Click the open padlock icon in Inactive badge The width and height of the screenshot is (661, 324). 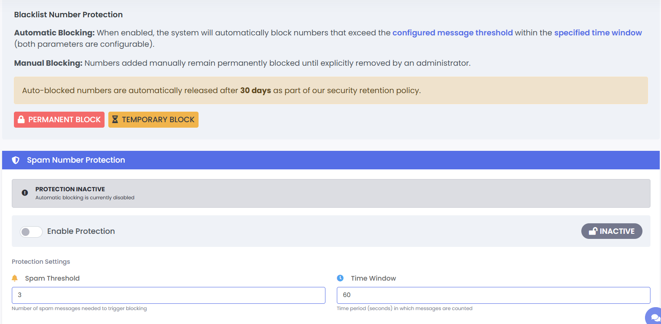click(x=593, y=231)
